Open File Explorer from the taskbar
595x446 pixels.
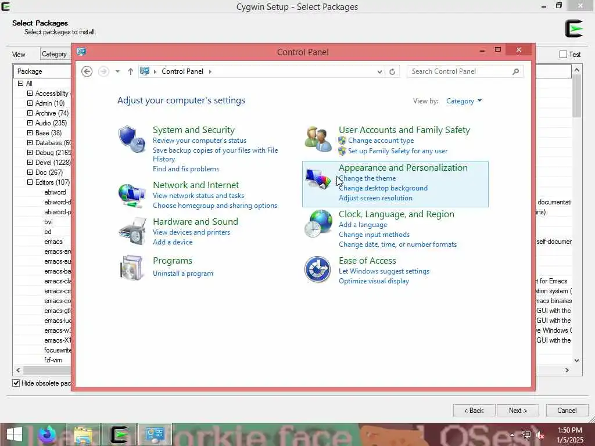84,434
